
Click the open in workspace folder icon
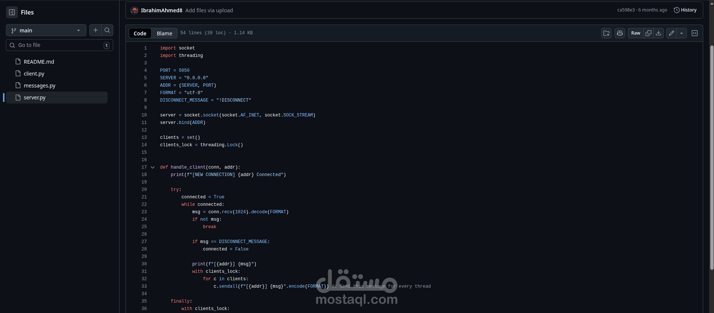[x=606, y=33]
